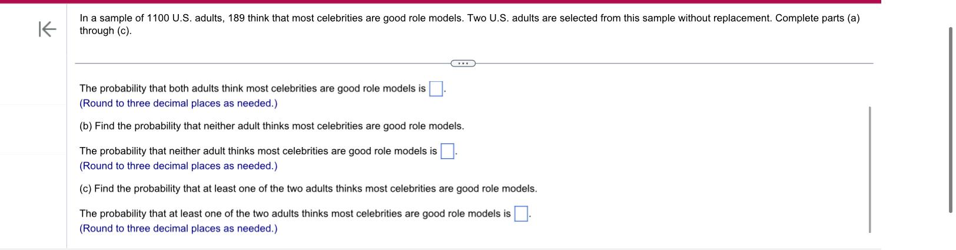Click the sentence 'The probability that neither adult thinks'
Screen dimensions: 956x250
tap(258, 151)
